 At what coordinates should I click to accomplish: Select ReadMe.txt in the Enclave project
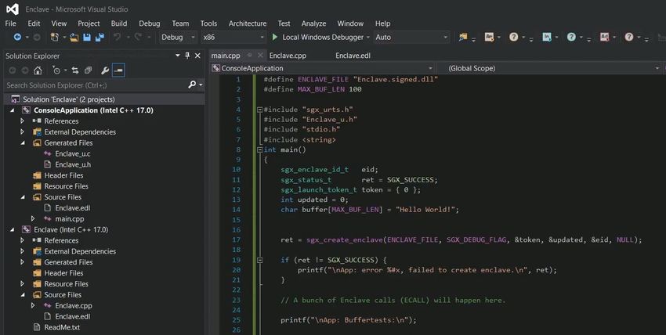pos(62,327)
